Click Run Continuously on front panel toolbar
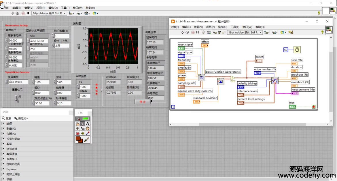 tap(18, 13)
